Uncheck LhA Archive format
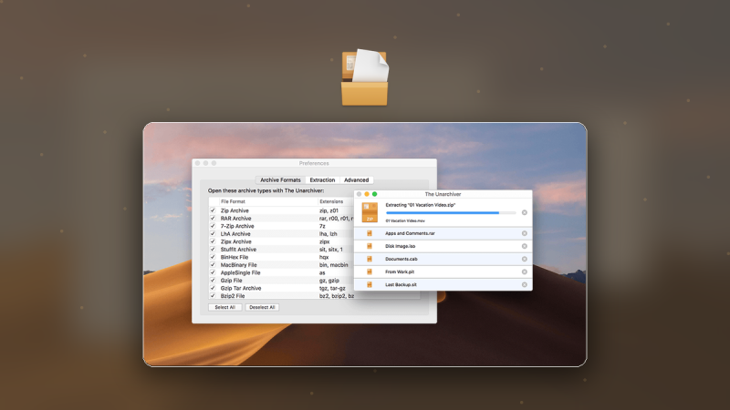 click(213, 234)
